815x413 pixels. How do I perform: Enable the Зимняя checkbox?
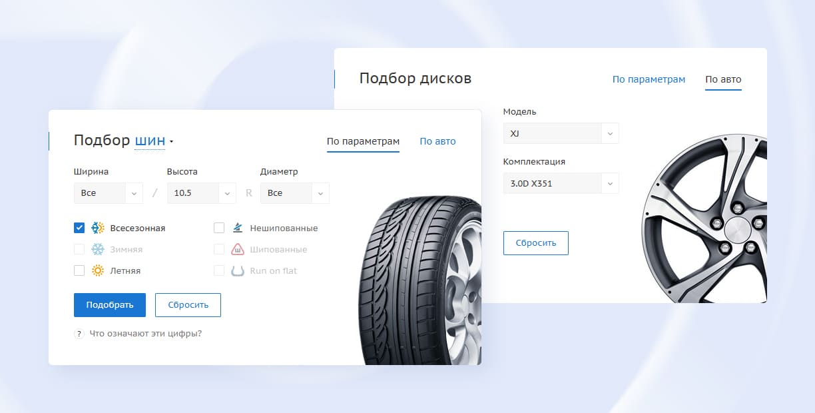pyautogui.click(x=79, y=248)
